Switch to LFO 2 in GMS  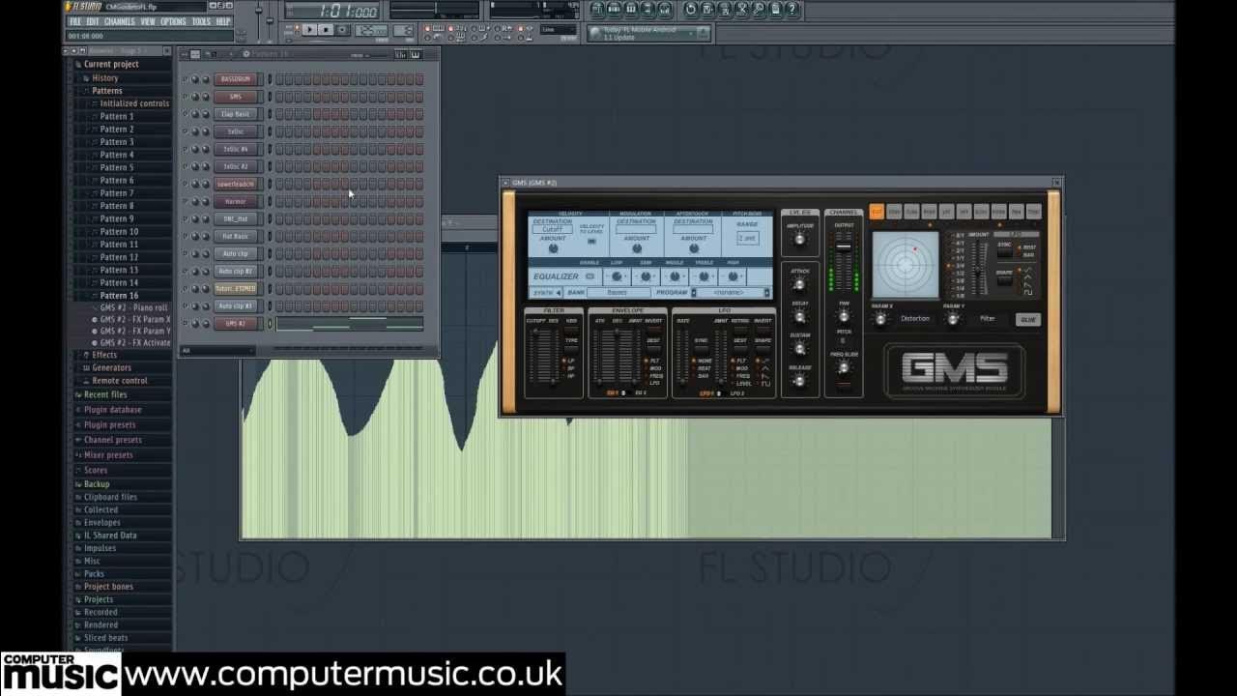pos(737,393)
